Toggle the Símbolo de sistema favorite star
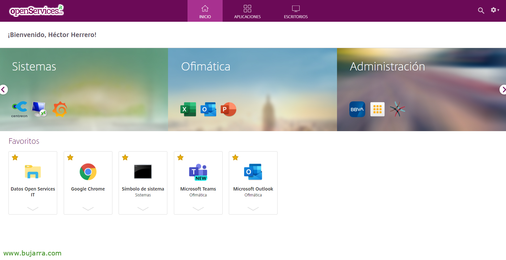The height and width of the screenshot is (260, 506). point(125,157)
